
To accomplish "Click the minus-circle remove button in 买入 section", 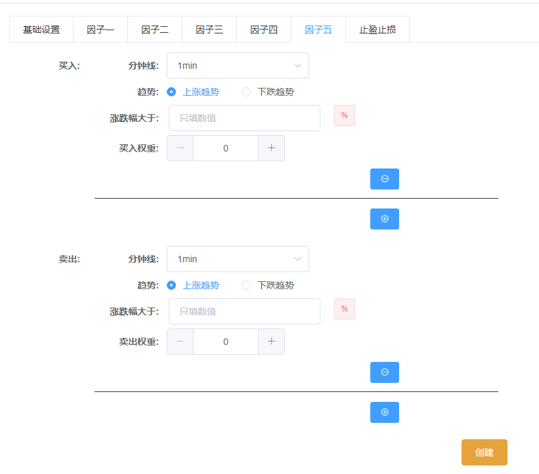I will [384, 179].
